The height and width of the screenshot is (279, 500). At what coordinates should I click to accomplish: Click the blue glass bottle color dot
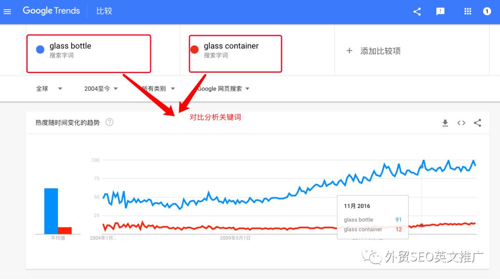[x=40, y=49]
